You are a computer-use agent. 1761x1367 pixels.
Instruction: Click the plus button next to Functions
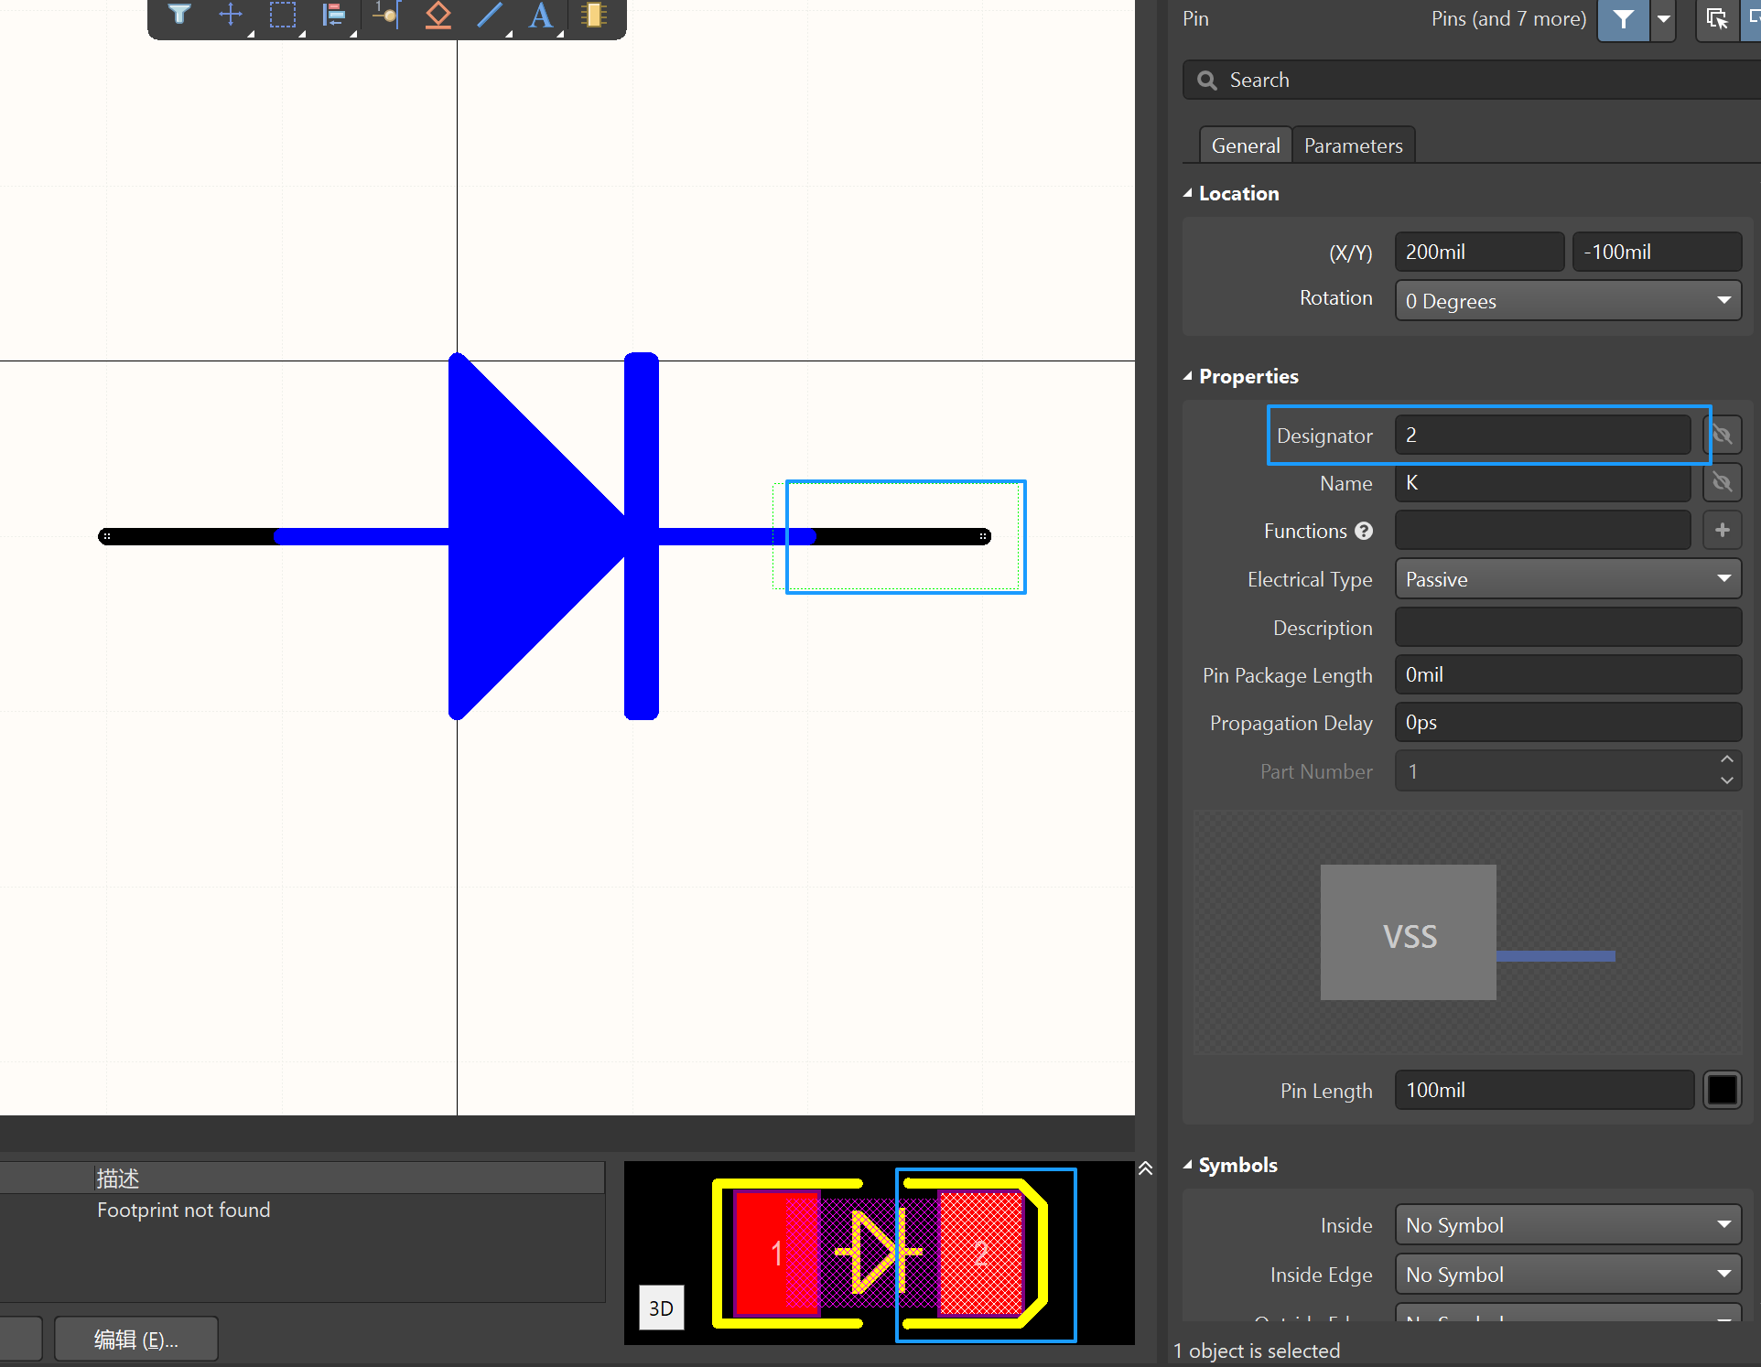(x=1722, y=531)
